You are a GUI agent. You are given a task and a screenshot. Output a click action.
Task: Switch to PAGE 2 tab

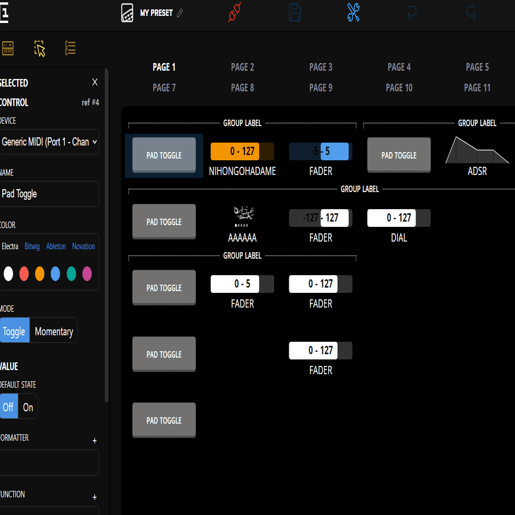coord(242,67)
